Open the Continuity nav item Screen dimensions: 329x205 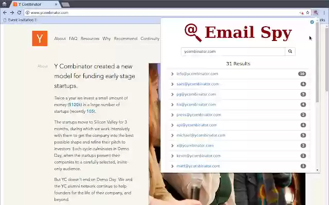[x=150, y=38]
